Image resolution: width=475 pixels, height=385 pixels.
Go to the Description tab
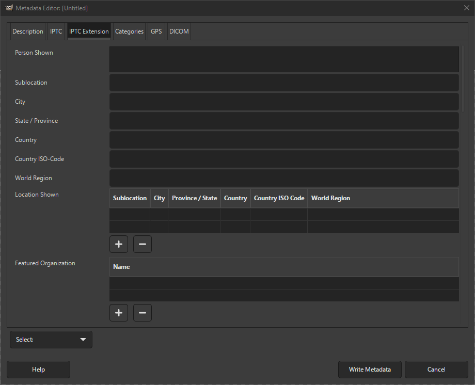coord(27,31)
